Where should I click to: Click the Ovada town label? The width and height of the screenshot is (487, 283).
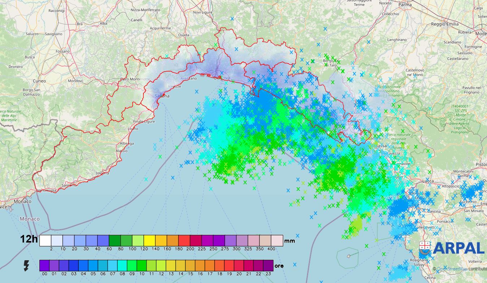pyautogui.click(x=184, y=35)
